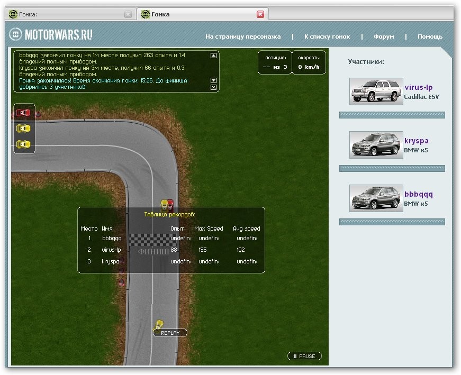Select the active Гонка tab
Viewport: 461px width, 375px height.
(x=203, y=14)
